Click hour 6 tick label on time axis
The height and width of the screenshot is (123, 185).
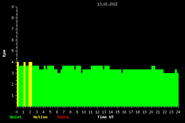[57, 112]
